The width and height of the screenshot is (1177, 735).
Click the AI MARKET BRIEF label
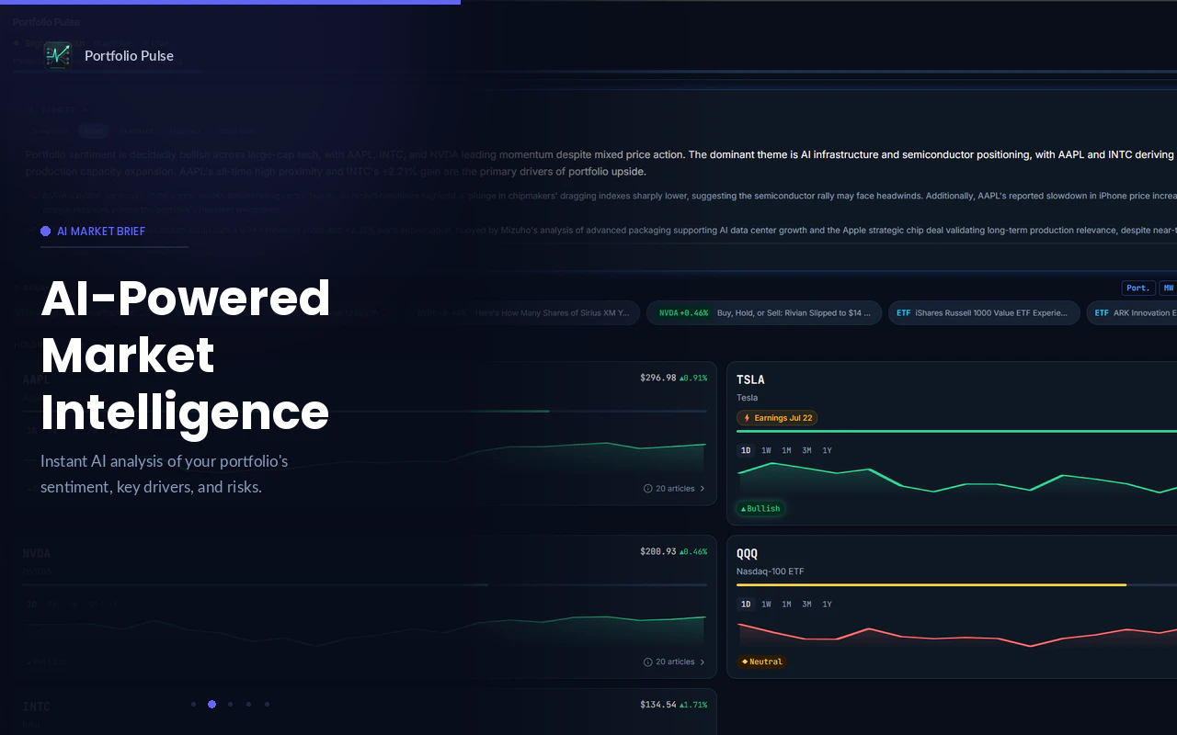(x=101, y=232)
